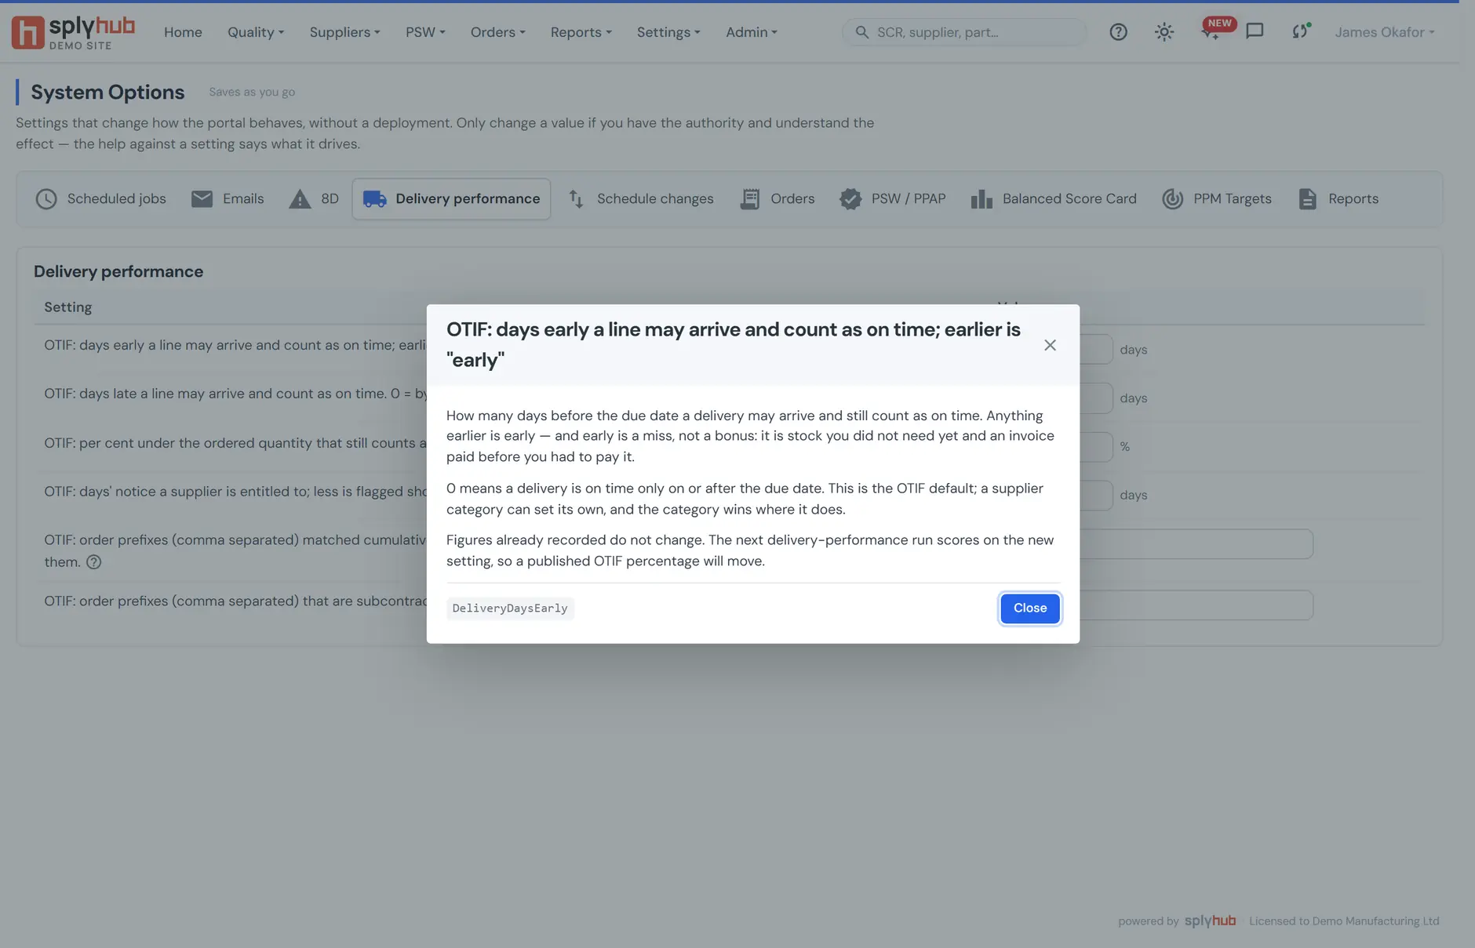Click the 8D warning triangle icon
The height and width of the screenshot is (948, 1475).
click(300, 199)
